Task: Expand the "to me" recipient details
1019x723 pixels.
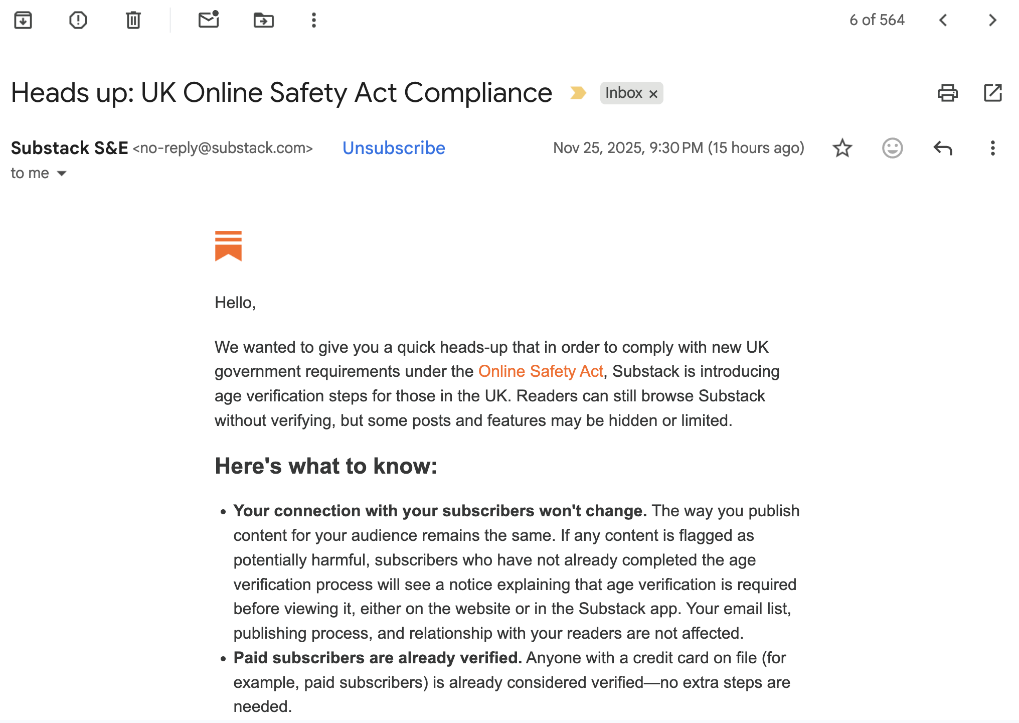Action: coord(62,174)
